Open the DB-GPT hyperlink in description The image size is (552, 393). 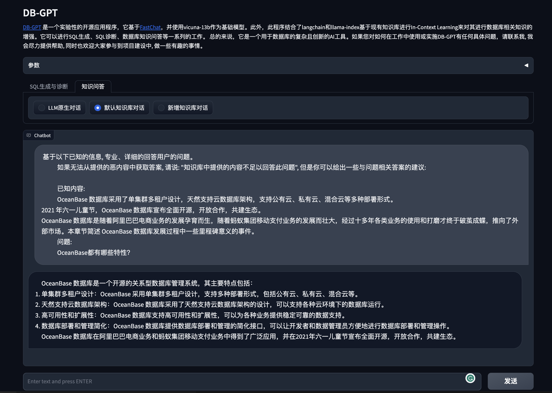click(32, 27)
